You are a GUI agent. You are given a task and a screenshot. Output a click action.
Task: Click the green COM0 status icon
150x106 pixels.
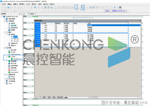tap(9, 52)
